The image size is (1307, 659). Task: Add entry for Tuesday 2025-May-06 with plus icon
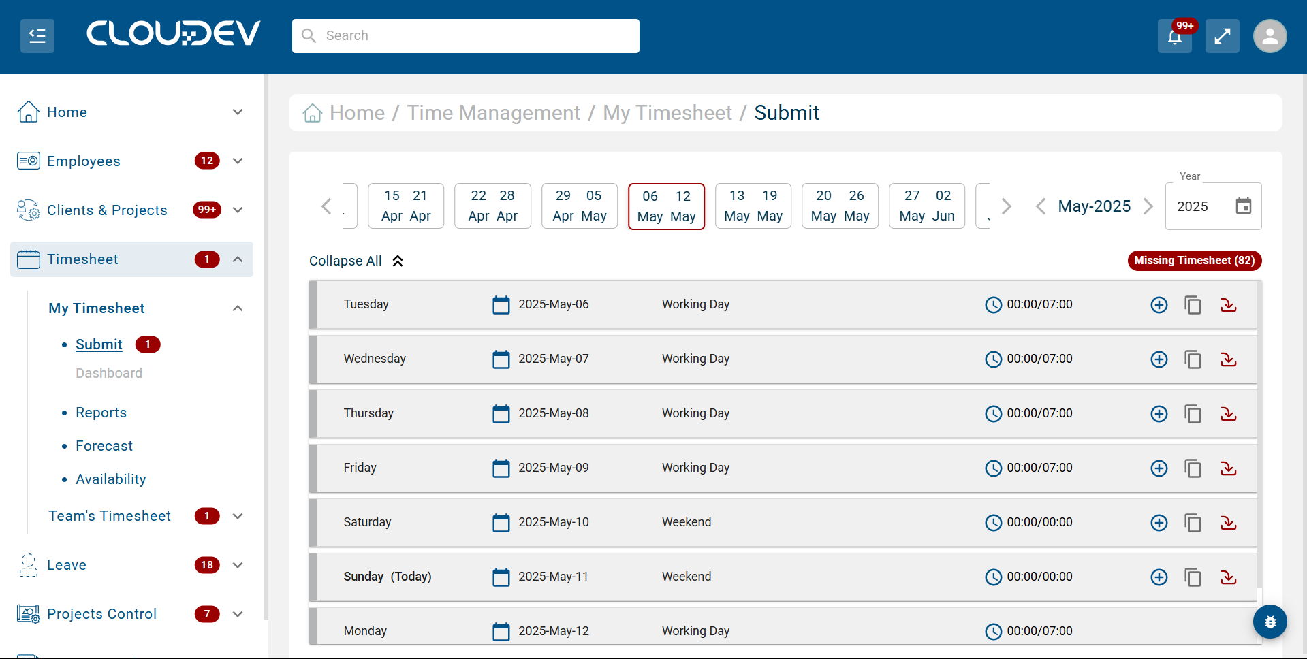click(1159, 305)
